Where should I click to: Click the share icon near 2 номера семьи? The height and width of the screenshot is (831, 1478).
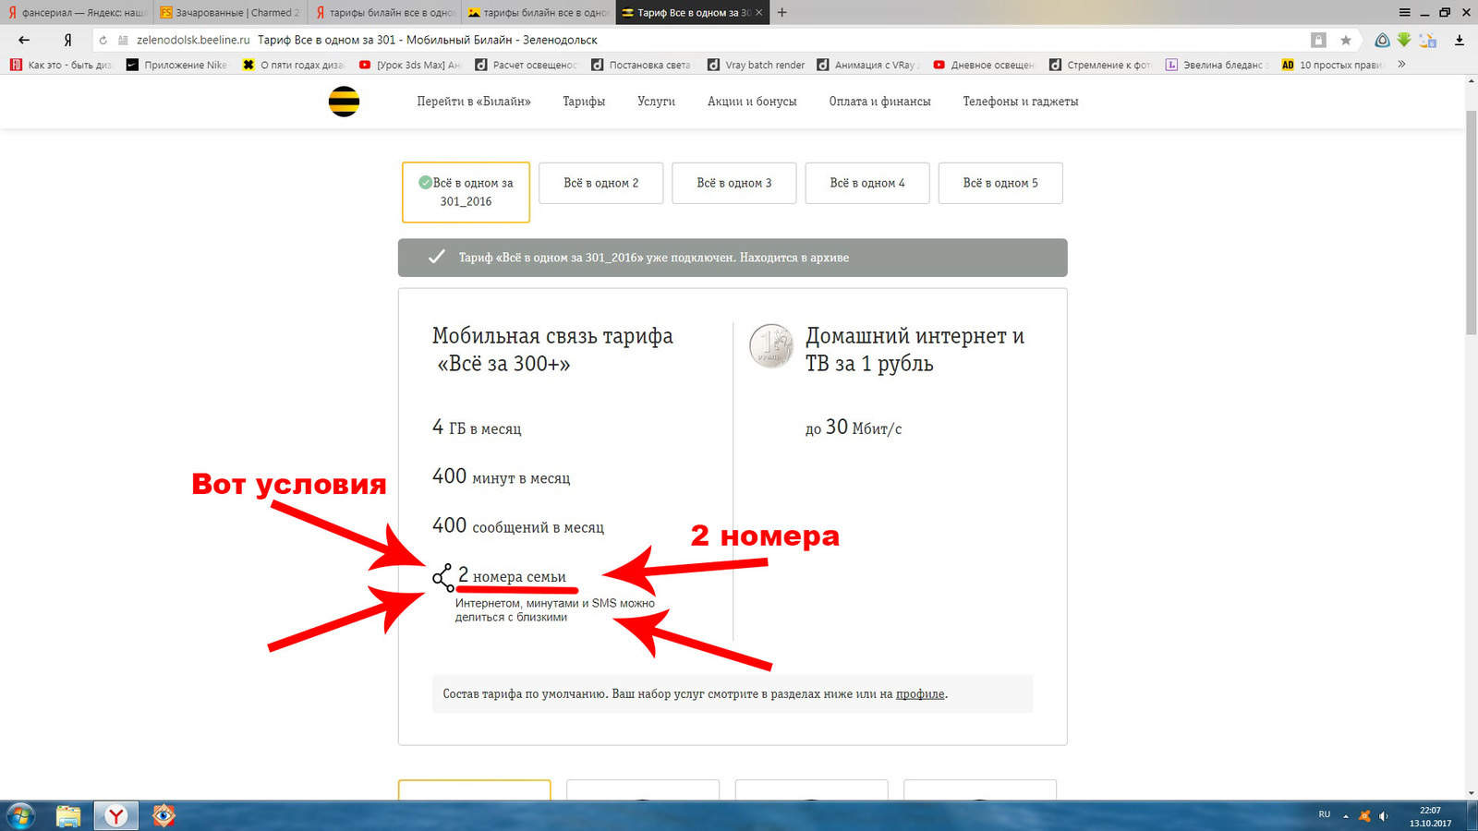[x=442, y=578]
